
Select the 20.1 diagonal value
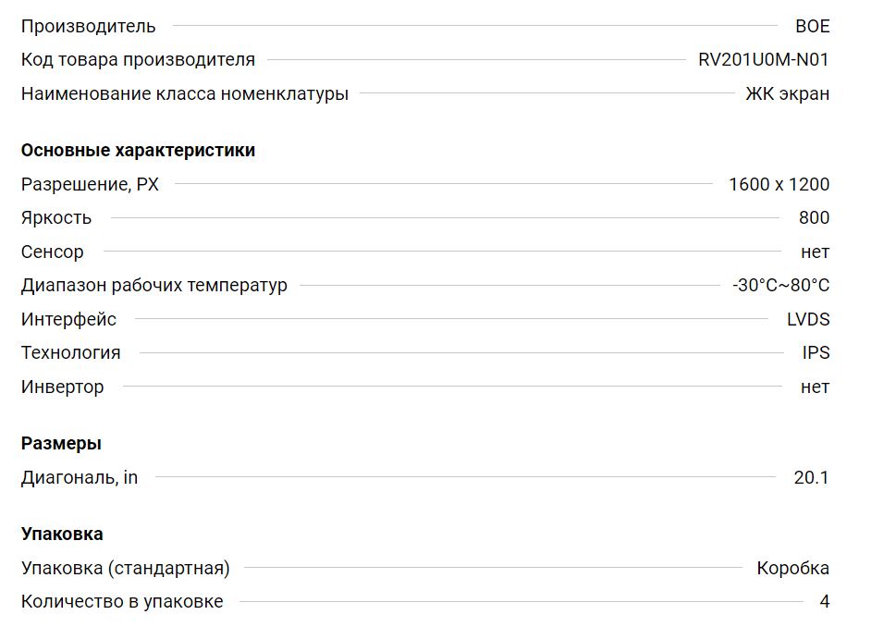[812, 477]
